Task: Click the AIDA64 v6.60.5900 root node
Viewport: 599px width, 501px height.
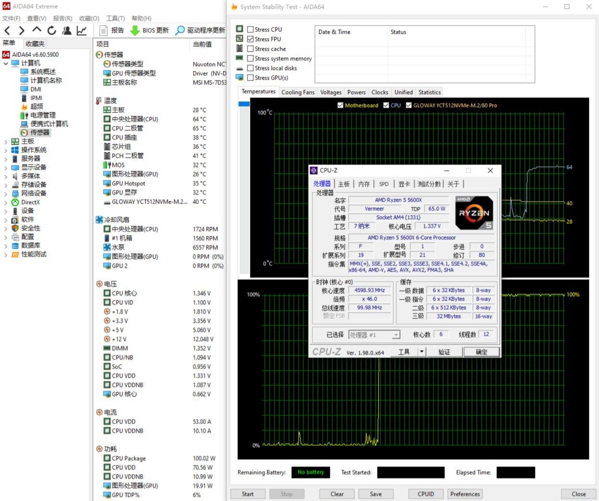Action: point(30,54)
